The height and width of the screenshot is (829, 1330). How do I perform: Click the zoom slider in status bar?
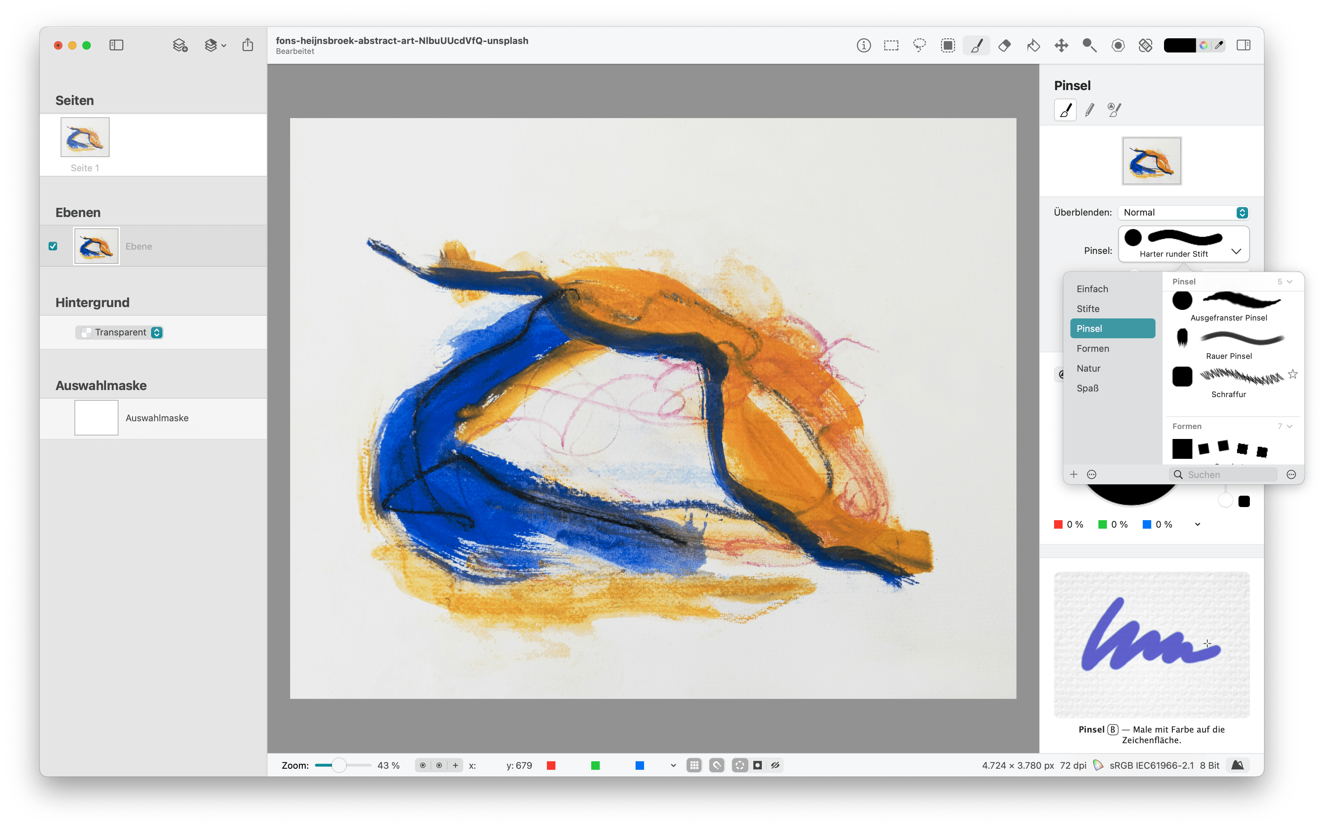(343, 766)
